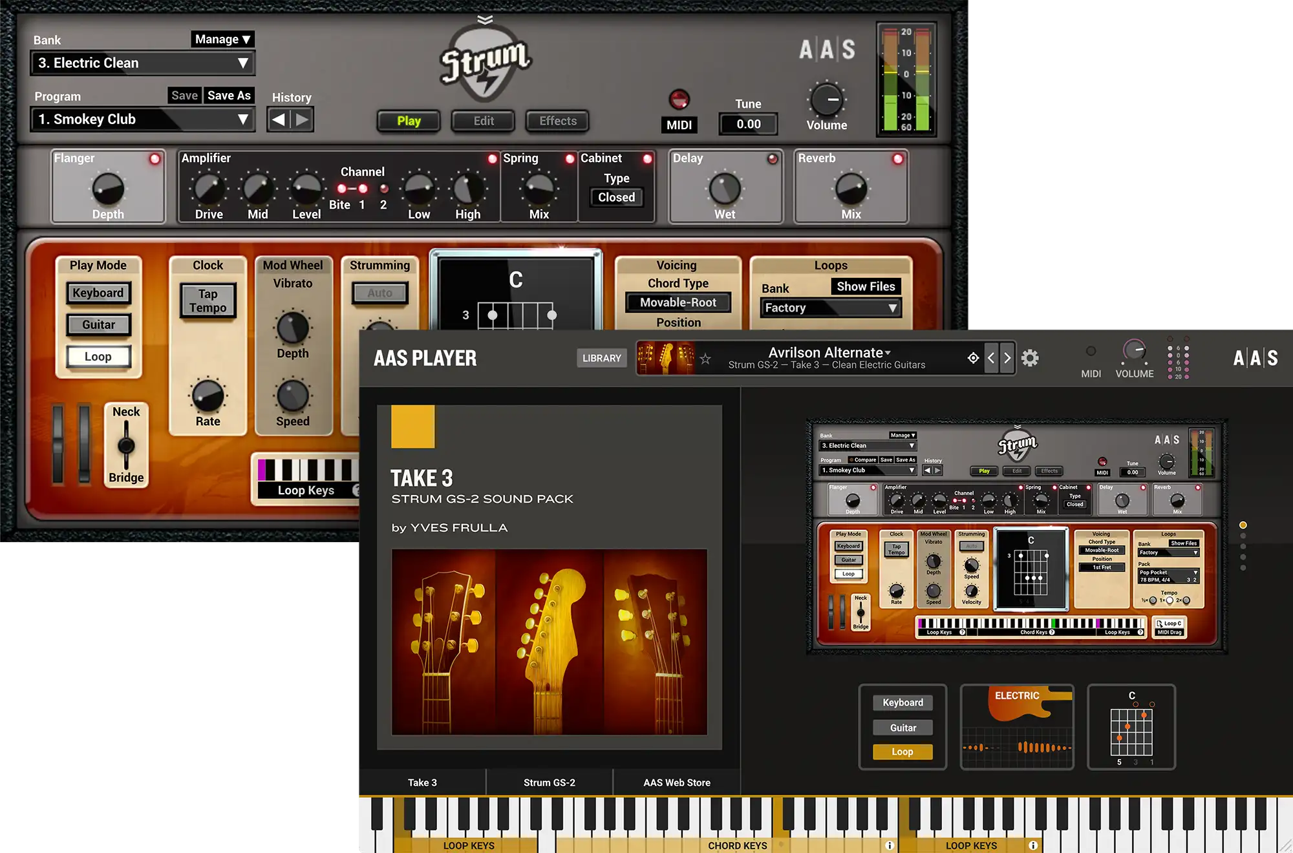
Task: Click the C chord diagram tile
Action: (1131, 727)
